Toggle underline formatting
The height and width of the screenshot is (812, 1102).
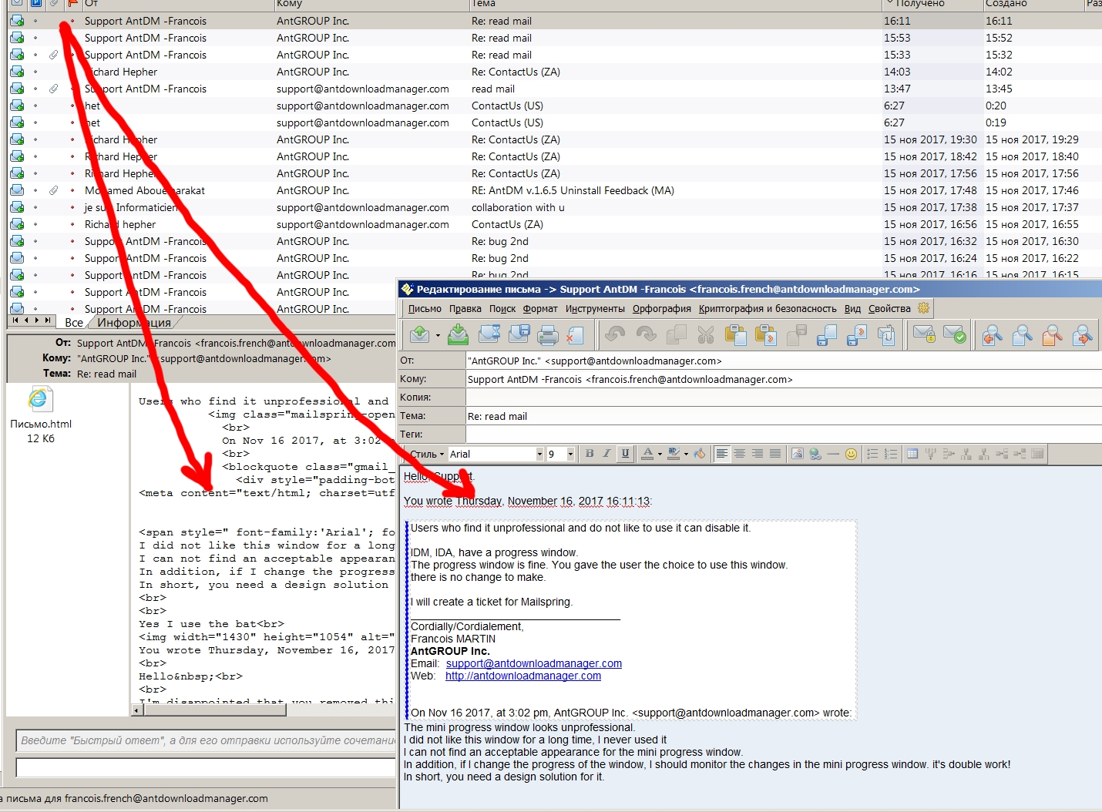pyautogui.click(x=625, y=454)
